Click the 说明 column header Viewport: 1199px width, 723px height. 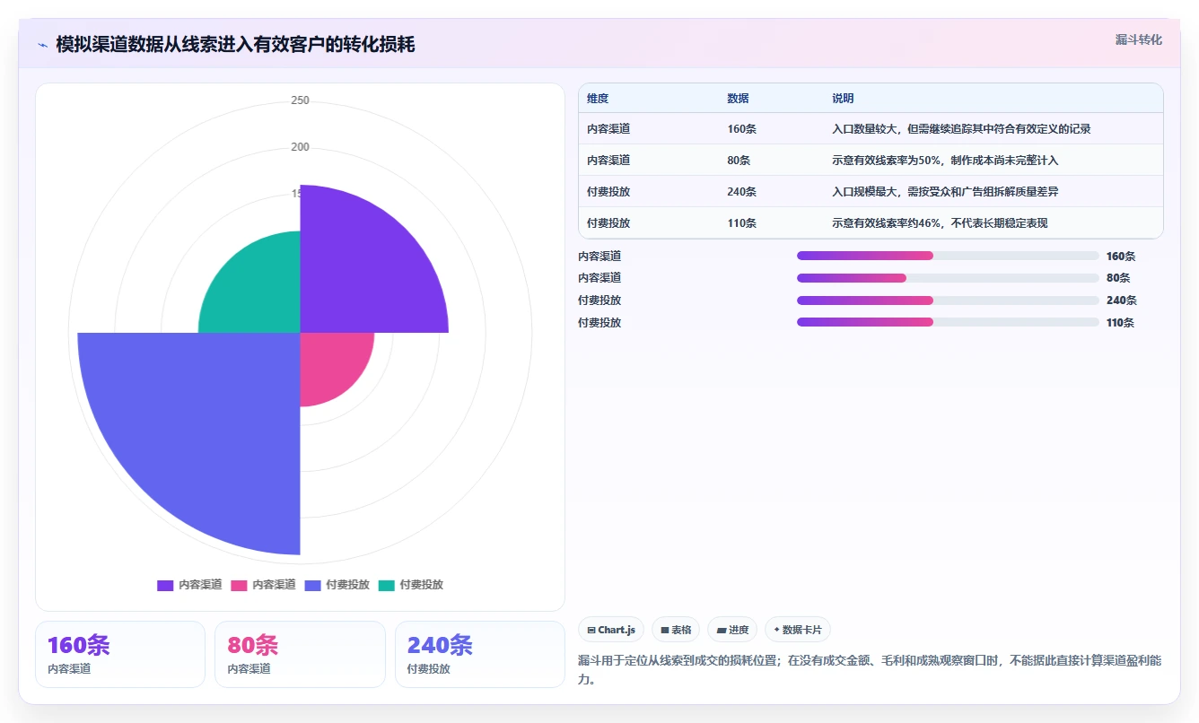click(843, 99)
